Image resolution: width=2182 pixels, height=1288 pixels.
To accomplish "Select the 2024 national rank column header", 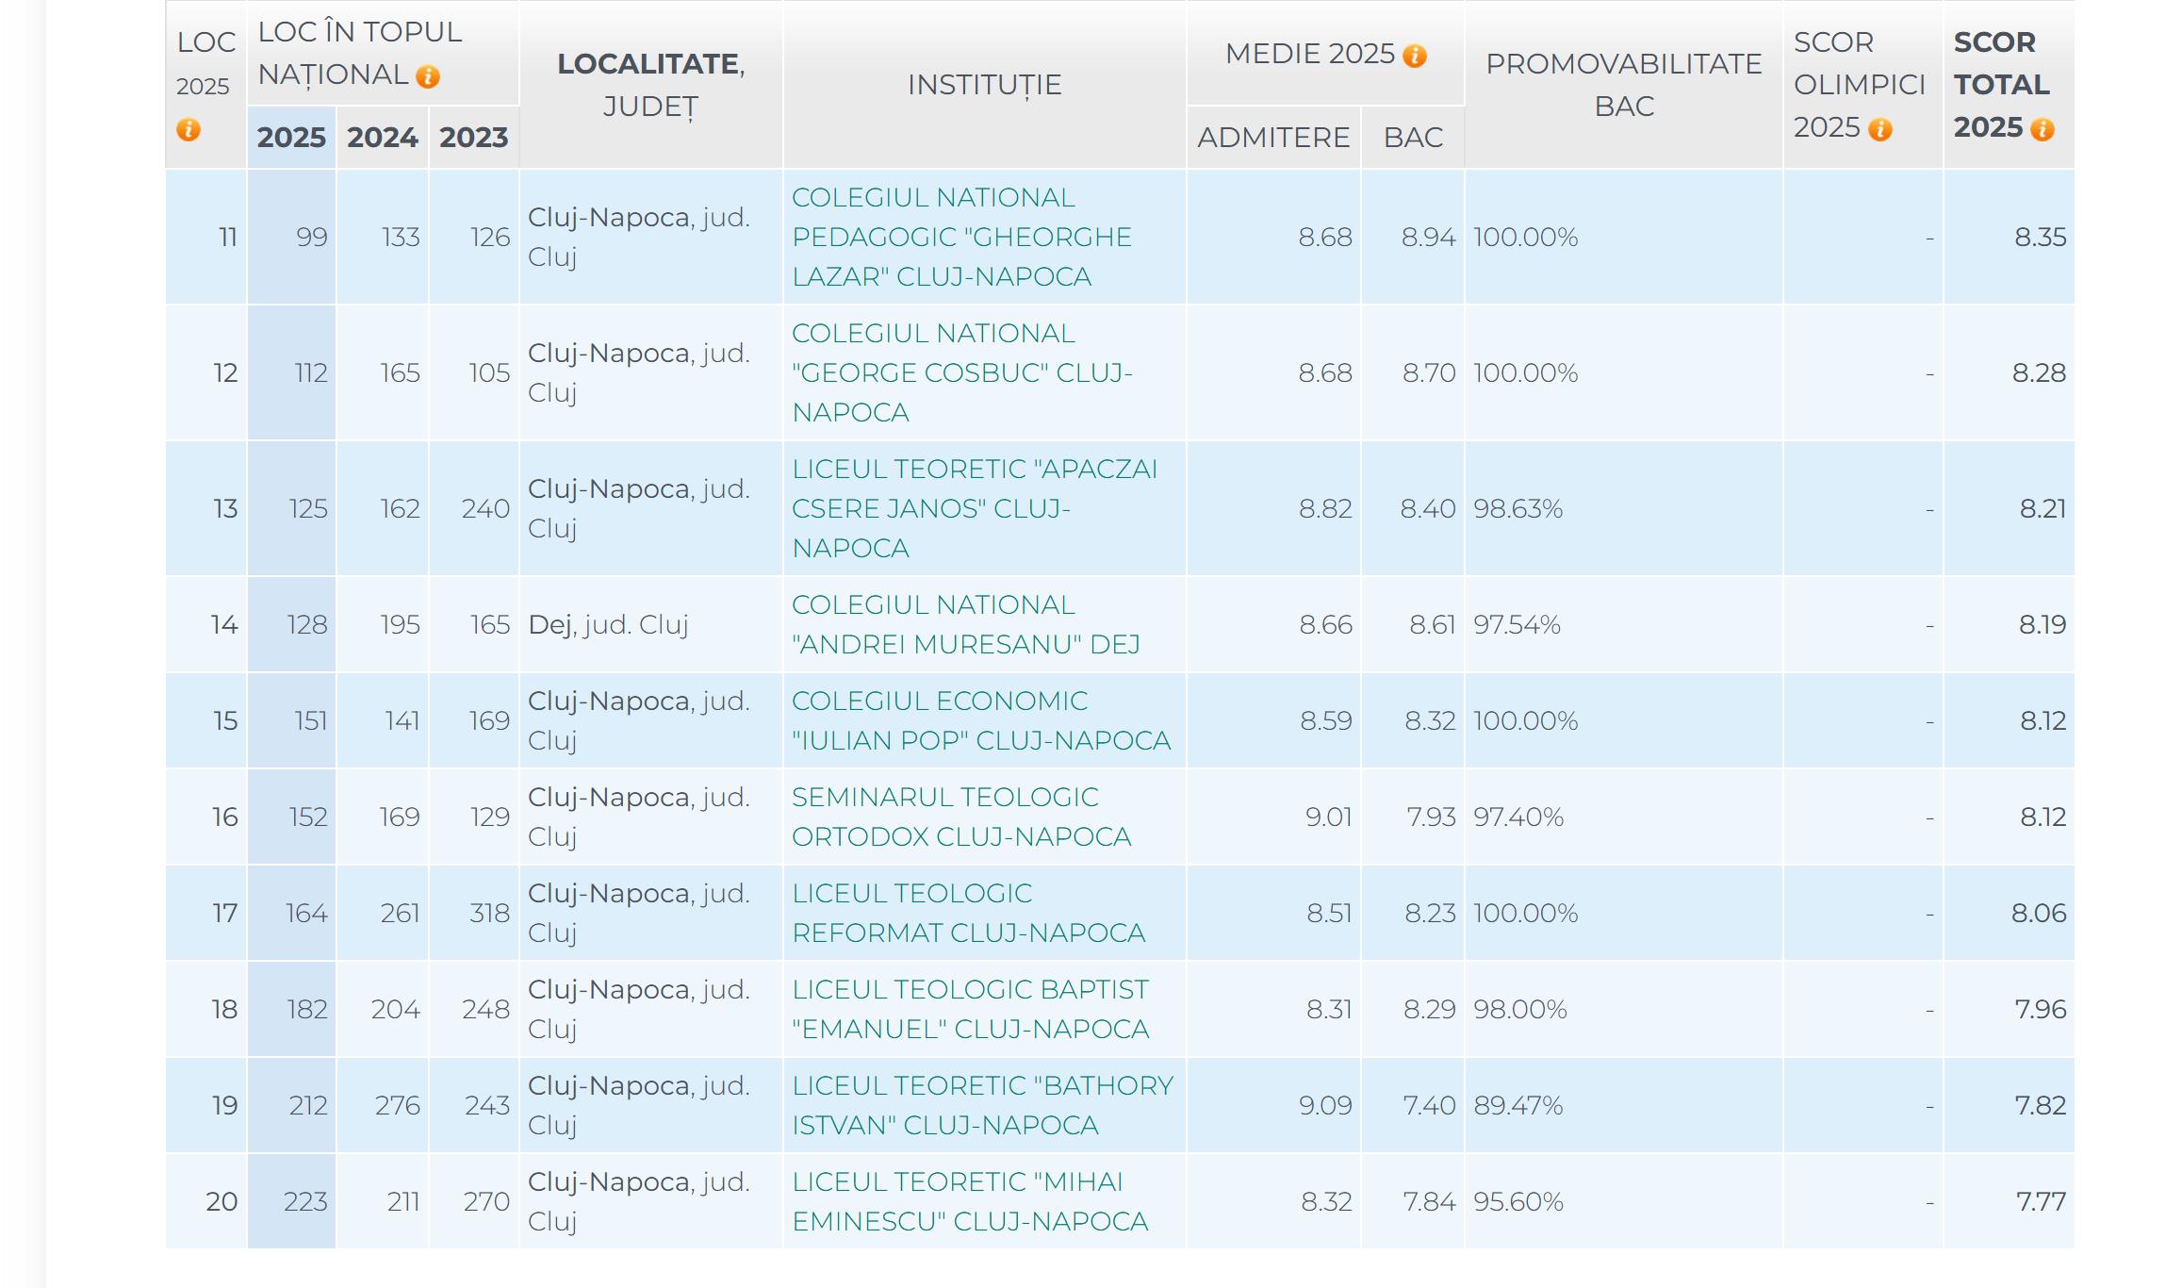I will 382,138.
